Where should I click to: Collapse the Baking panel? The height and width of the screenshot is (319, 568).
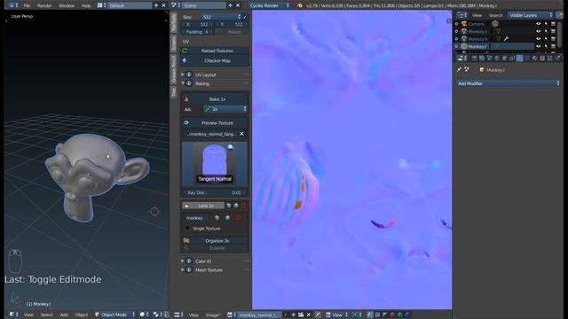click(x=183, y=83)
